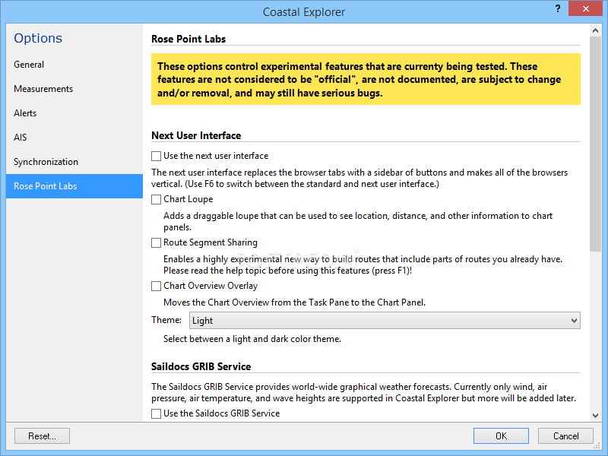Click 'Moves the Chart Overview from the Task Pane' text

tap(294, 302)
